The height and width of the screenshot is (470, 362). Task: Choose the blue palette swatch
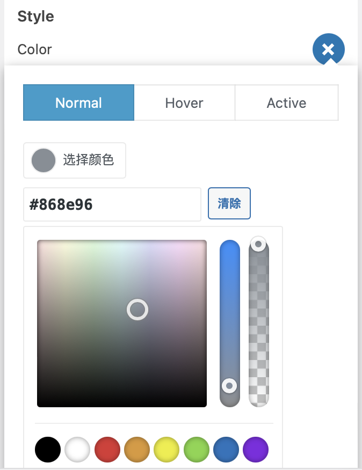click(226, 450)
